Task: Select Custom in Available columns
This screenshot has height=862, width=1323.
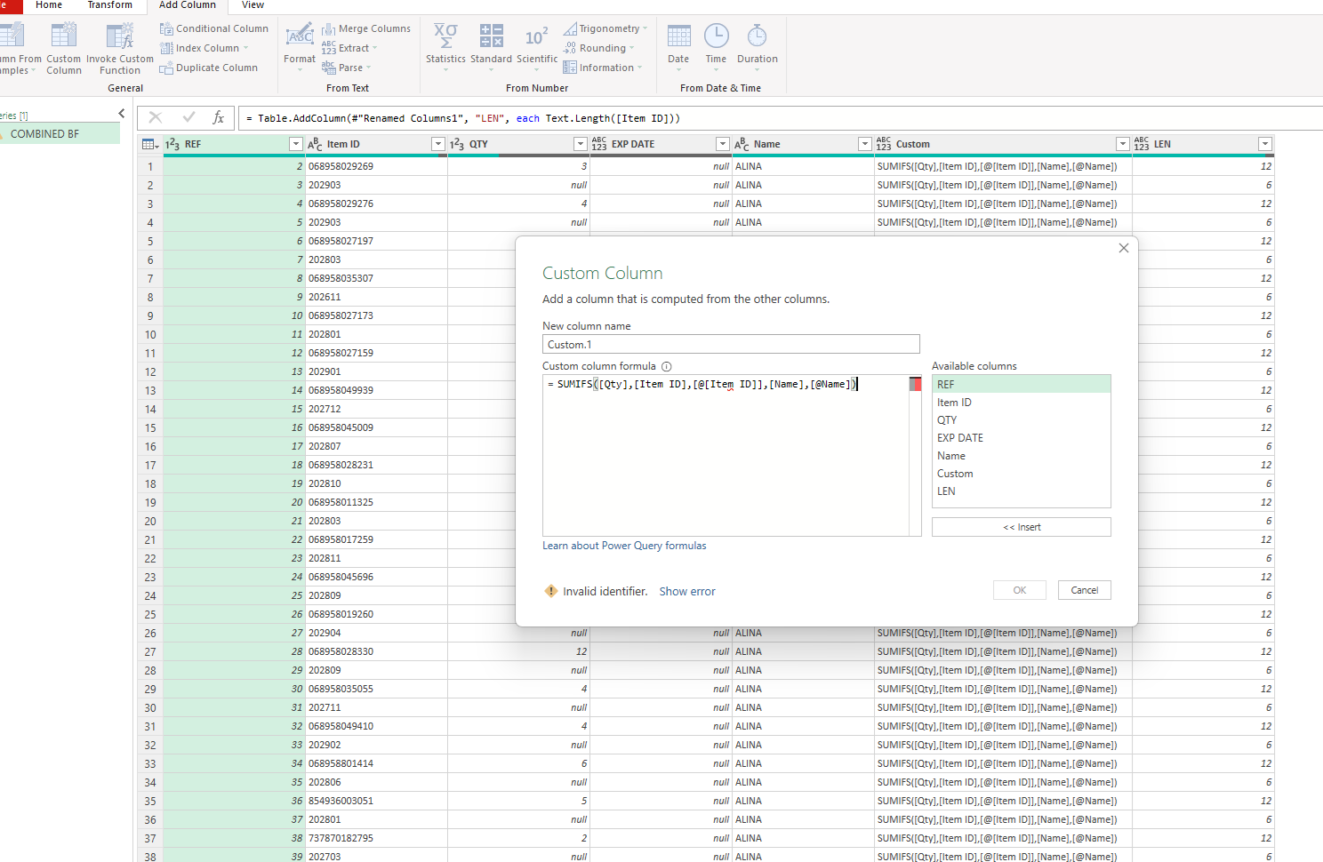Action: (1022, 474)
